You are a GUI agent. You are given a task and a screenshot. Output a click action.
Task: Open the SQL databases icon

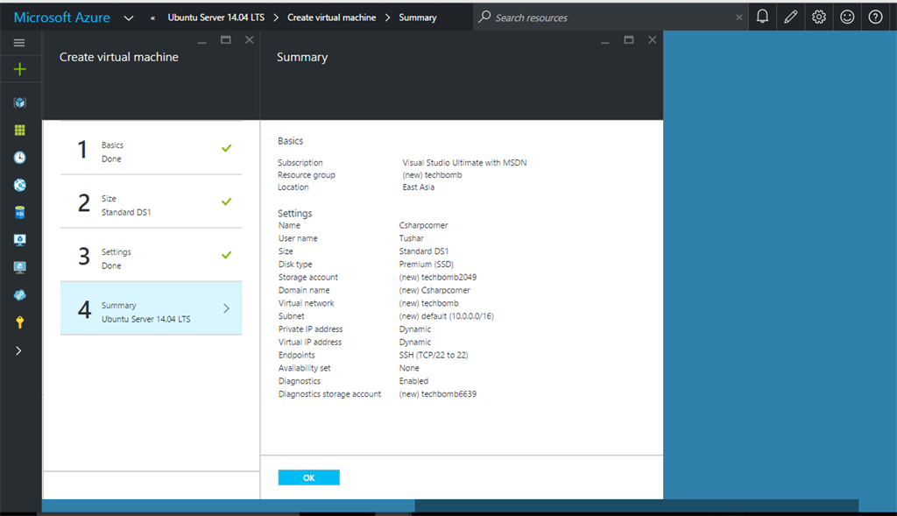20,212
